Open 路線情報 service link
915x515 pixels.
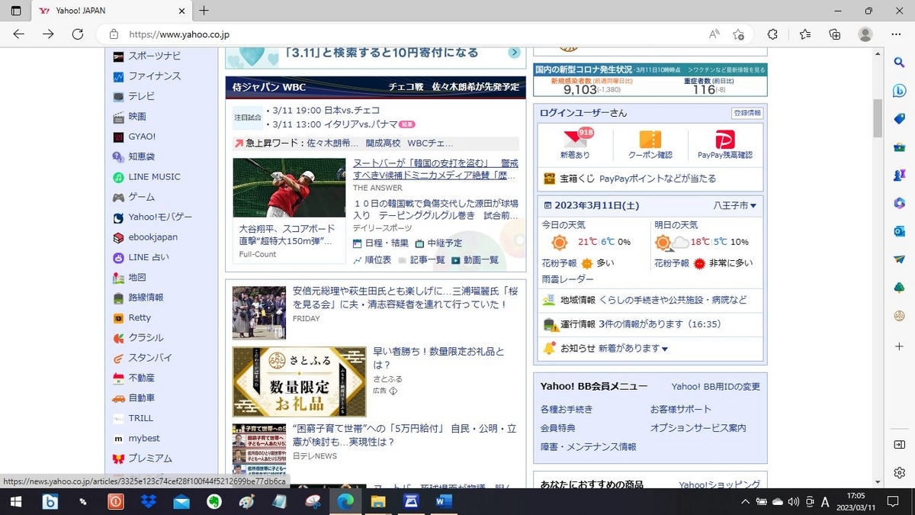click(146, 298)
